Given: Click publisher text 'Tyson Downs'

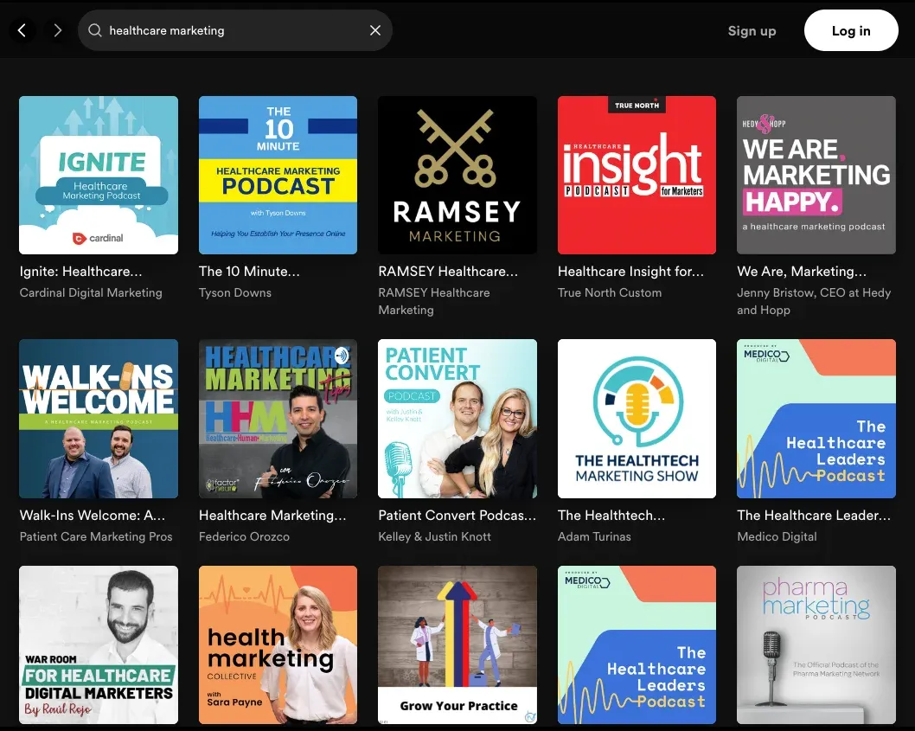Looking at the screenshot, I should click(x=235, y=292).
